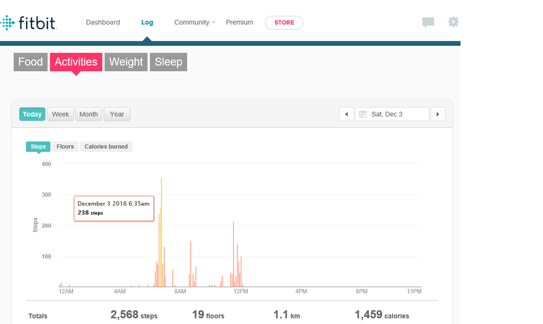
Task: Click the STORE button
Action: pyautogui.click(x=284, y=23)
